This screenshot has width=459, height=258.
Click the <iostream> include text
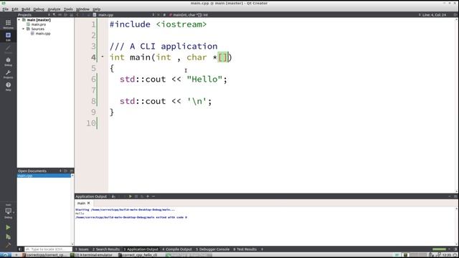(x=181, y=24)
